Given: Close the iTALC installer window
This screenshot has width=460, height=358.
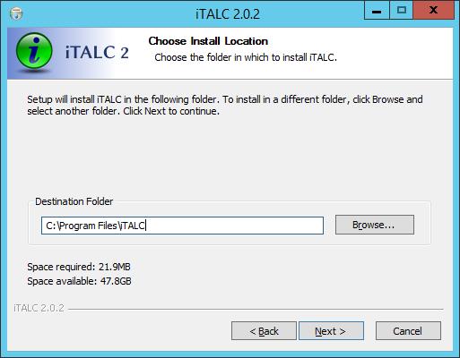Looking at the screenshot, I should pyautogui.click(x=433, y=11).
